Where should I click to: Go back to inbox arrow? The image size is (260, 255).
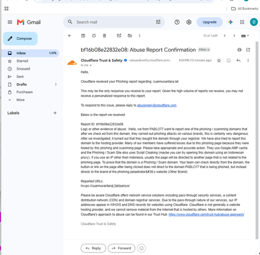click(x=70, y=35)
